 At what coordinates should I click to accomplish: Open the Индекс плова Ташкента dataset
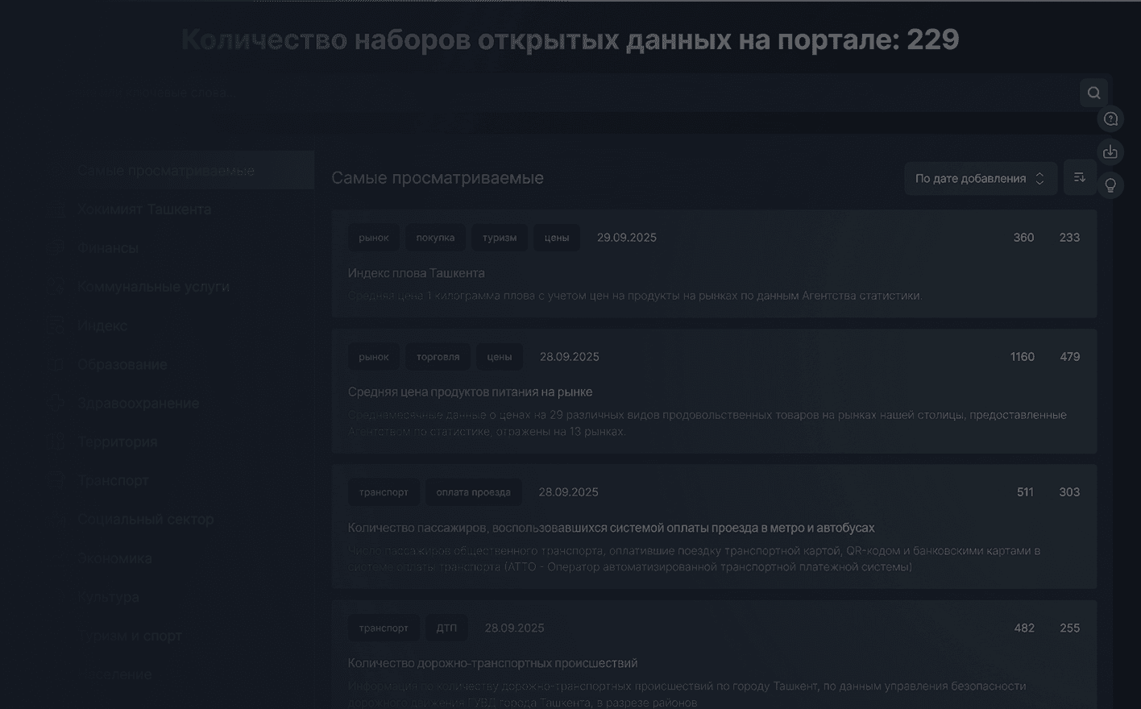(x=417, y=273)
